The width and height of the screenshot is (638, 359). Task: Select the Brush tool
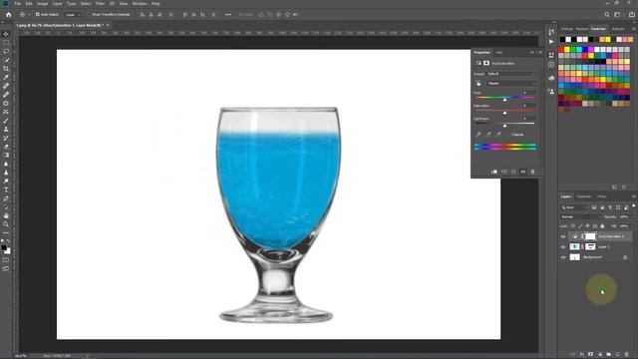click(x=6, y=121)
